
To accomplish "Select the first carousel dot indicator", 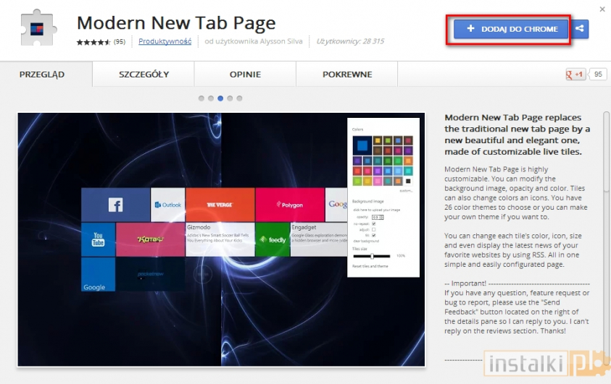I will (201, 98).
